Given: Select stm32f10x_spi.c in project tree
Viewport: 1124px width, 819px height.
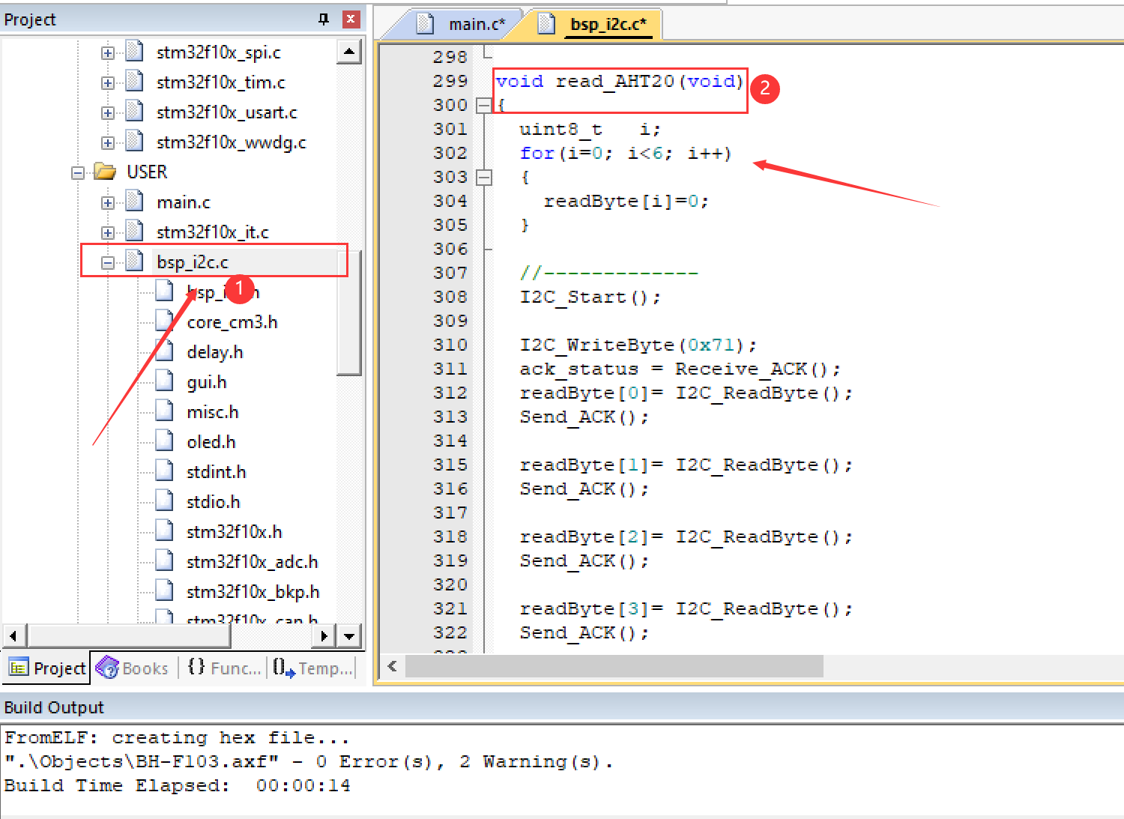Looking at the screenshot, I should (x=218, y=52).
